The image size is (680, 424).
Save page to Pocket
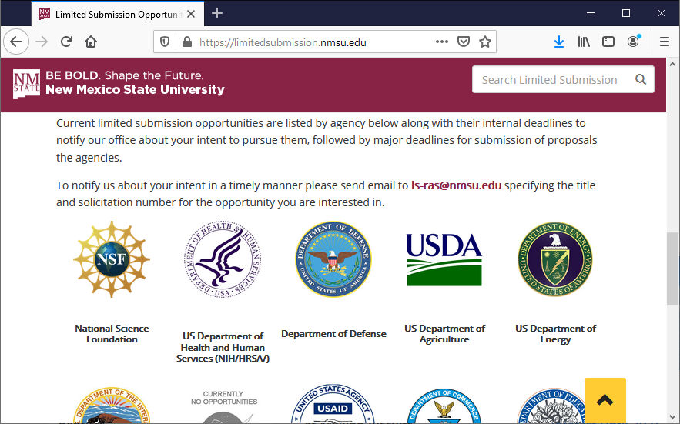click(x=464, y=42)
